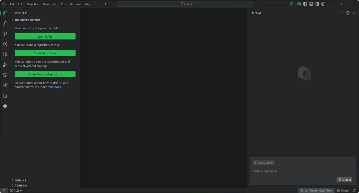Toggle the bottom panel visibility
The height and width of the screenshot is (193, 359).
pos(311,4)
